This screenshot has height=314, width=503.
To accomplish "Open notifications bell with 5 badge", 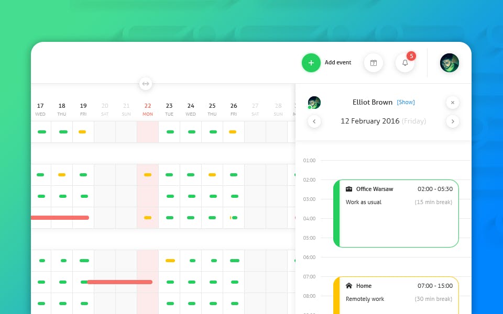I will click(405, 63).
